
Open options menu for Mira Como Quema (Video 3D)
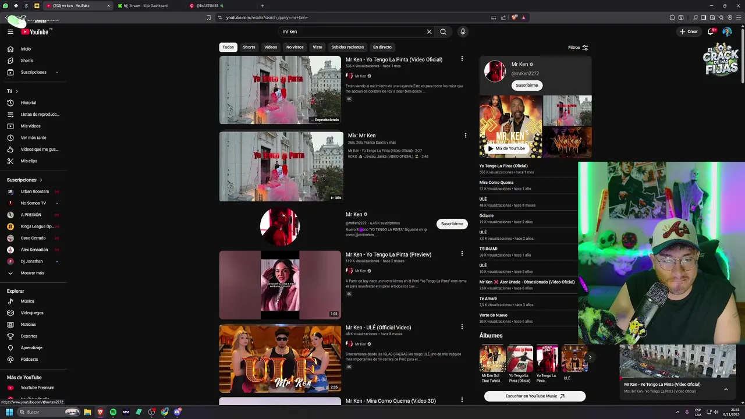point(462,400)
